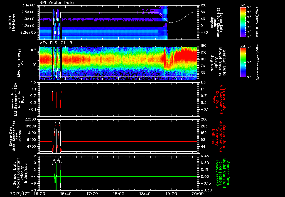
Task: Click the DEF energy flux color bar
Action: tap(243, 62)
